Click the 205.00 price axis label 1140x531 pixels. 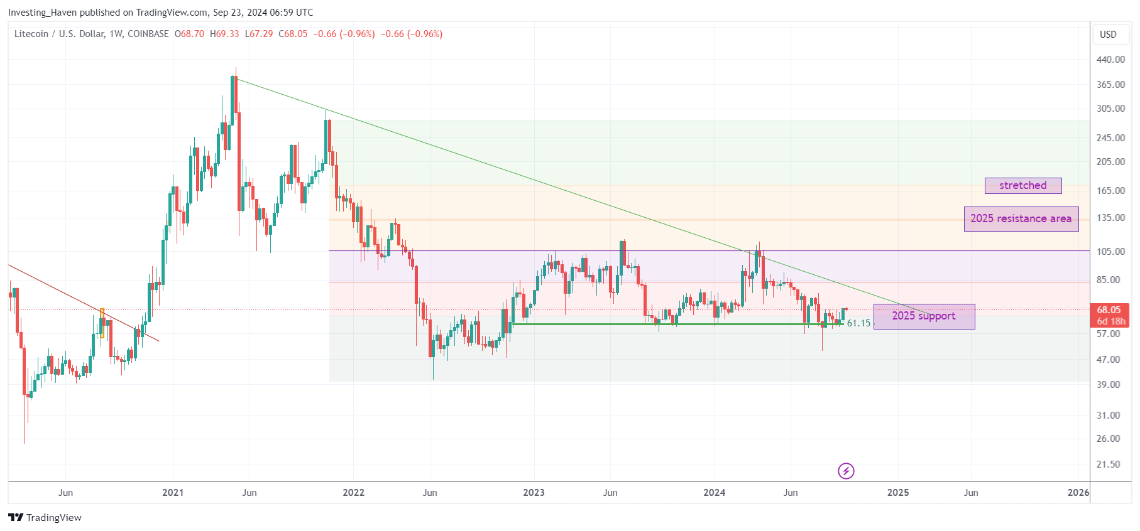(1110, 162)
